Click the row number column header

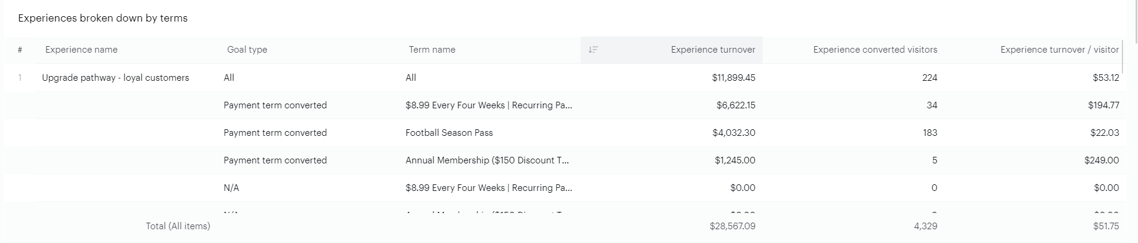(20, 50)
